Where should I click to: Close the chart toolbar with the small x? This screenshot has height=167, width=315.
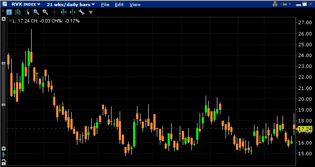(3, 11)
